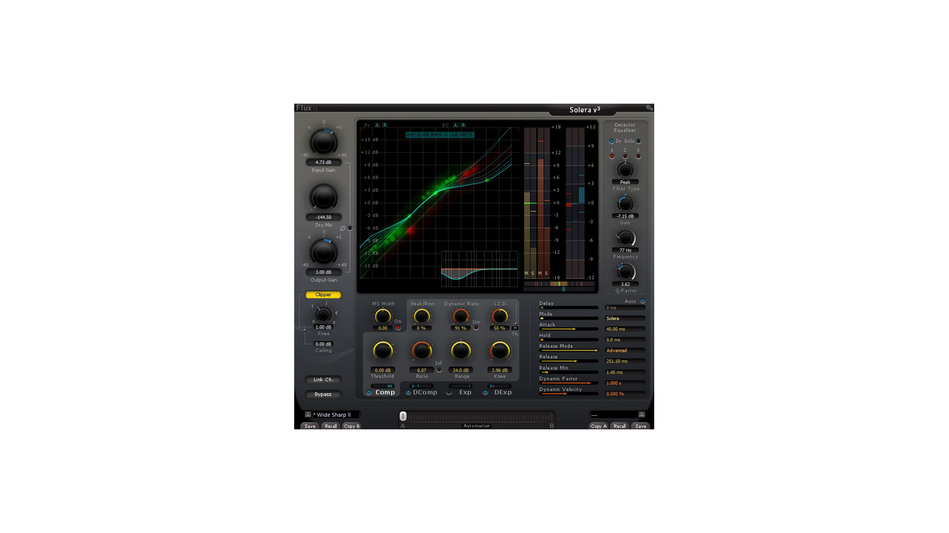Switch to the DComp tab
Image resolution: width=949 pixels, height=533 pixels.
425,392
